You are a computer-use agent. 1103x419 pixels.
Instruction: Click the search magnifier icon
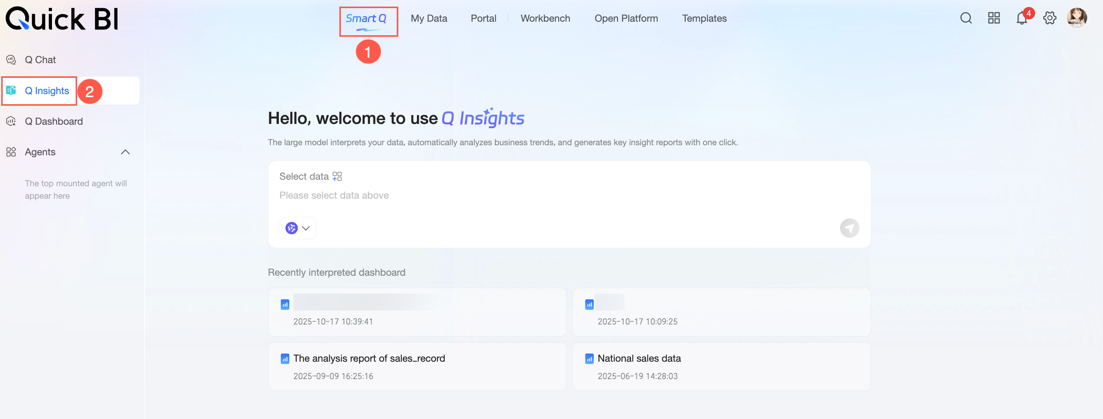966,18
